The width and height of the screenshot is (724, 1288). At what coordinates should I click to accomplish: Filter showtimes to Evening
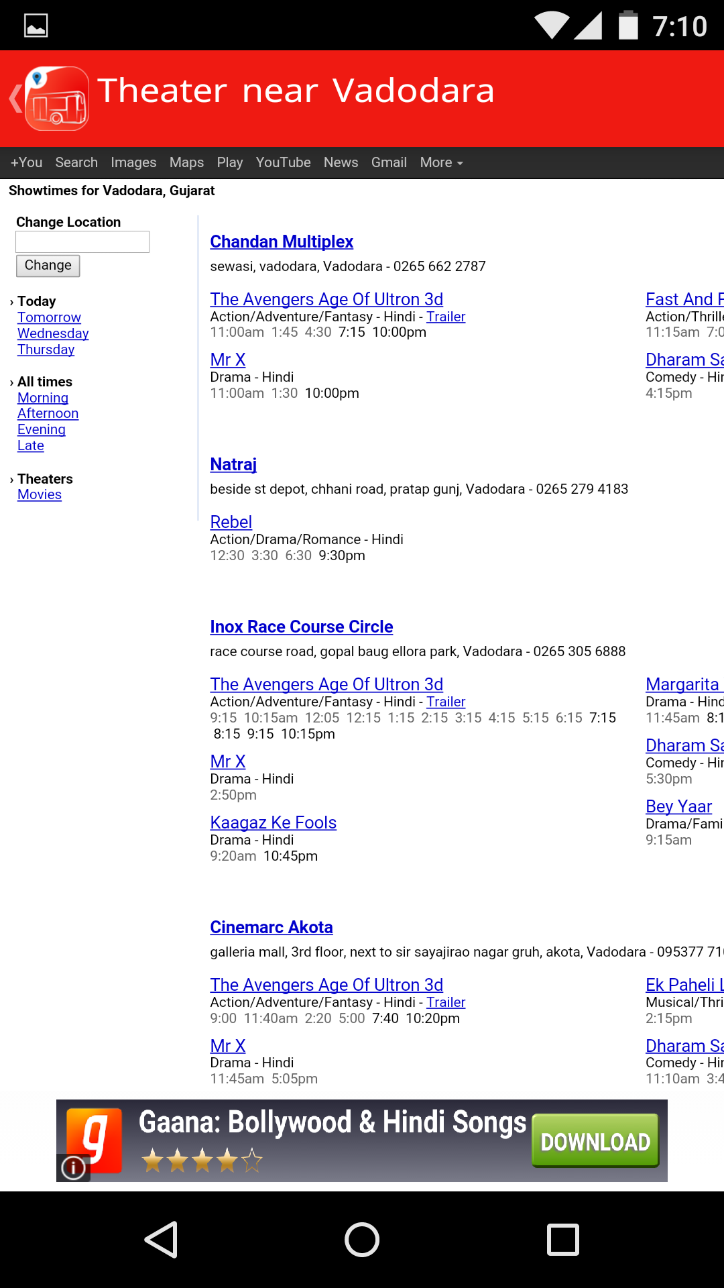tap(42, 429)
